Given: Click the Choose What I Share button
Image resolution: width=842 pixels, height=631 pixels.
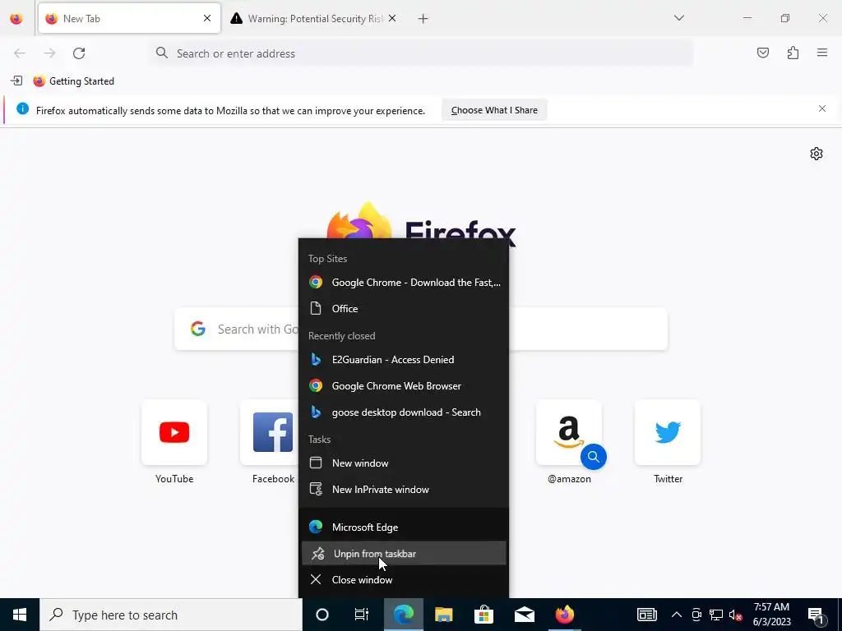Looking at the screenshot, I should pos(494,110).
